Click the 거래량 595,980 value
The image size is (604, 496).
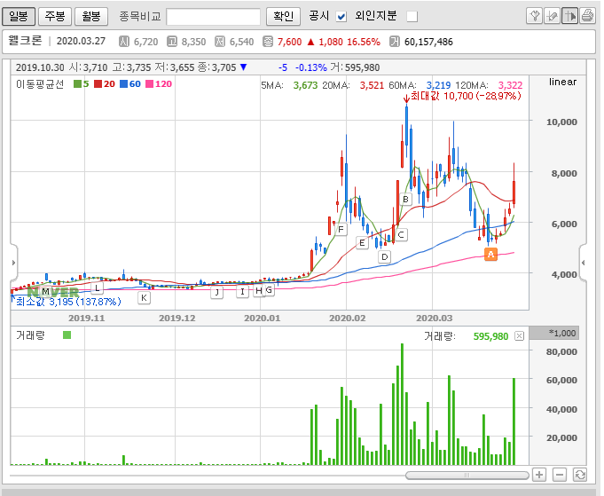click(x=490, y=336)
